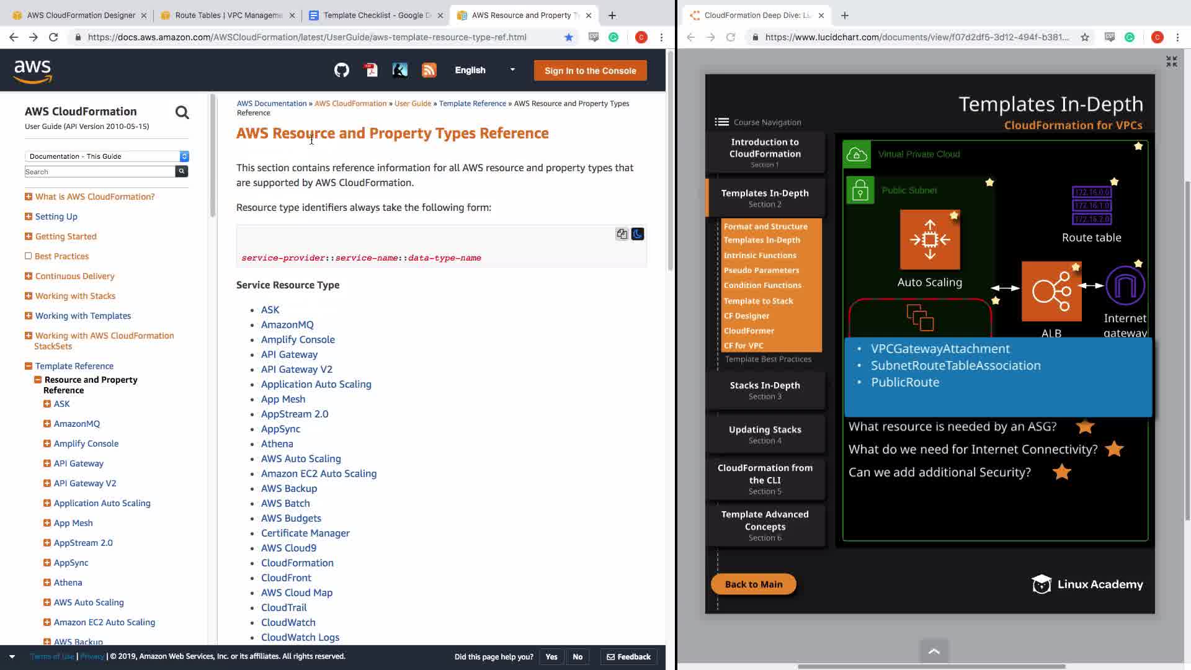Open Documentation - This Guide dropdown
The width and height of the screenshot is (1191, 670).
[x=107, y=156]
